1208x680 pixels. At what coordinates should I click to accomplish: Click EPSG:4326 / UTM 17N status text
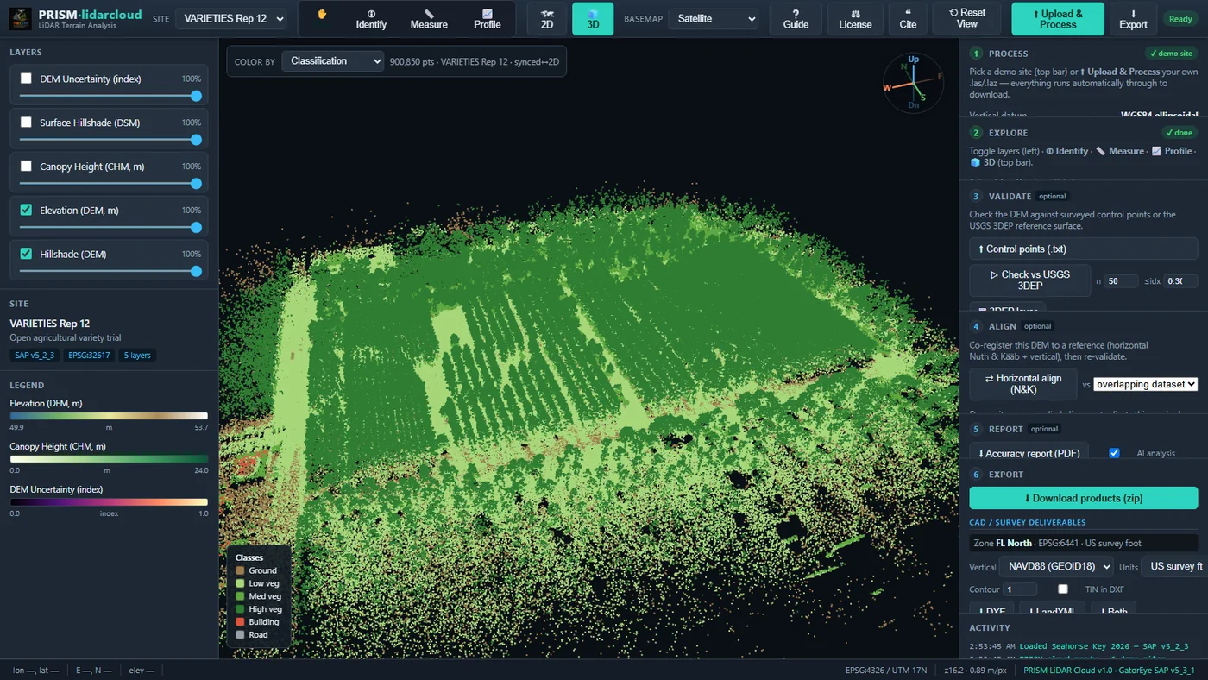pos(888,671)
